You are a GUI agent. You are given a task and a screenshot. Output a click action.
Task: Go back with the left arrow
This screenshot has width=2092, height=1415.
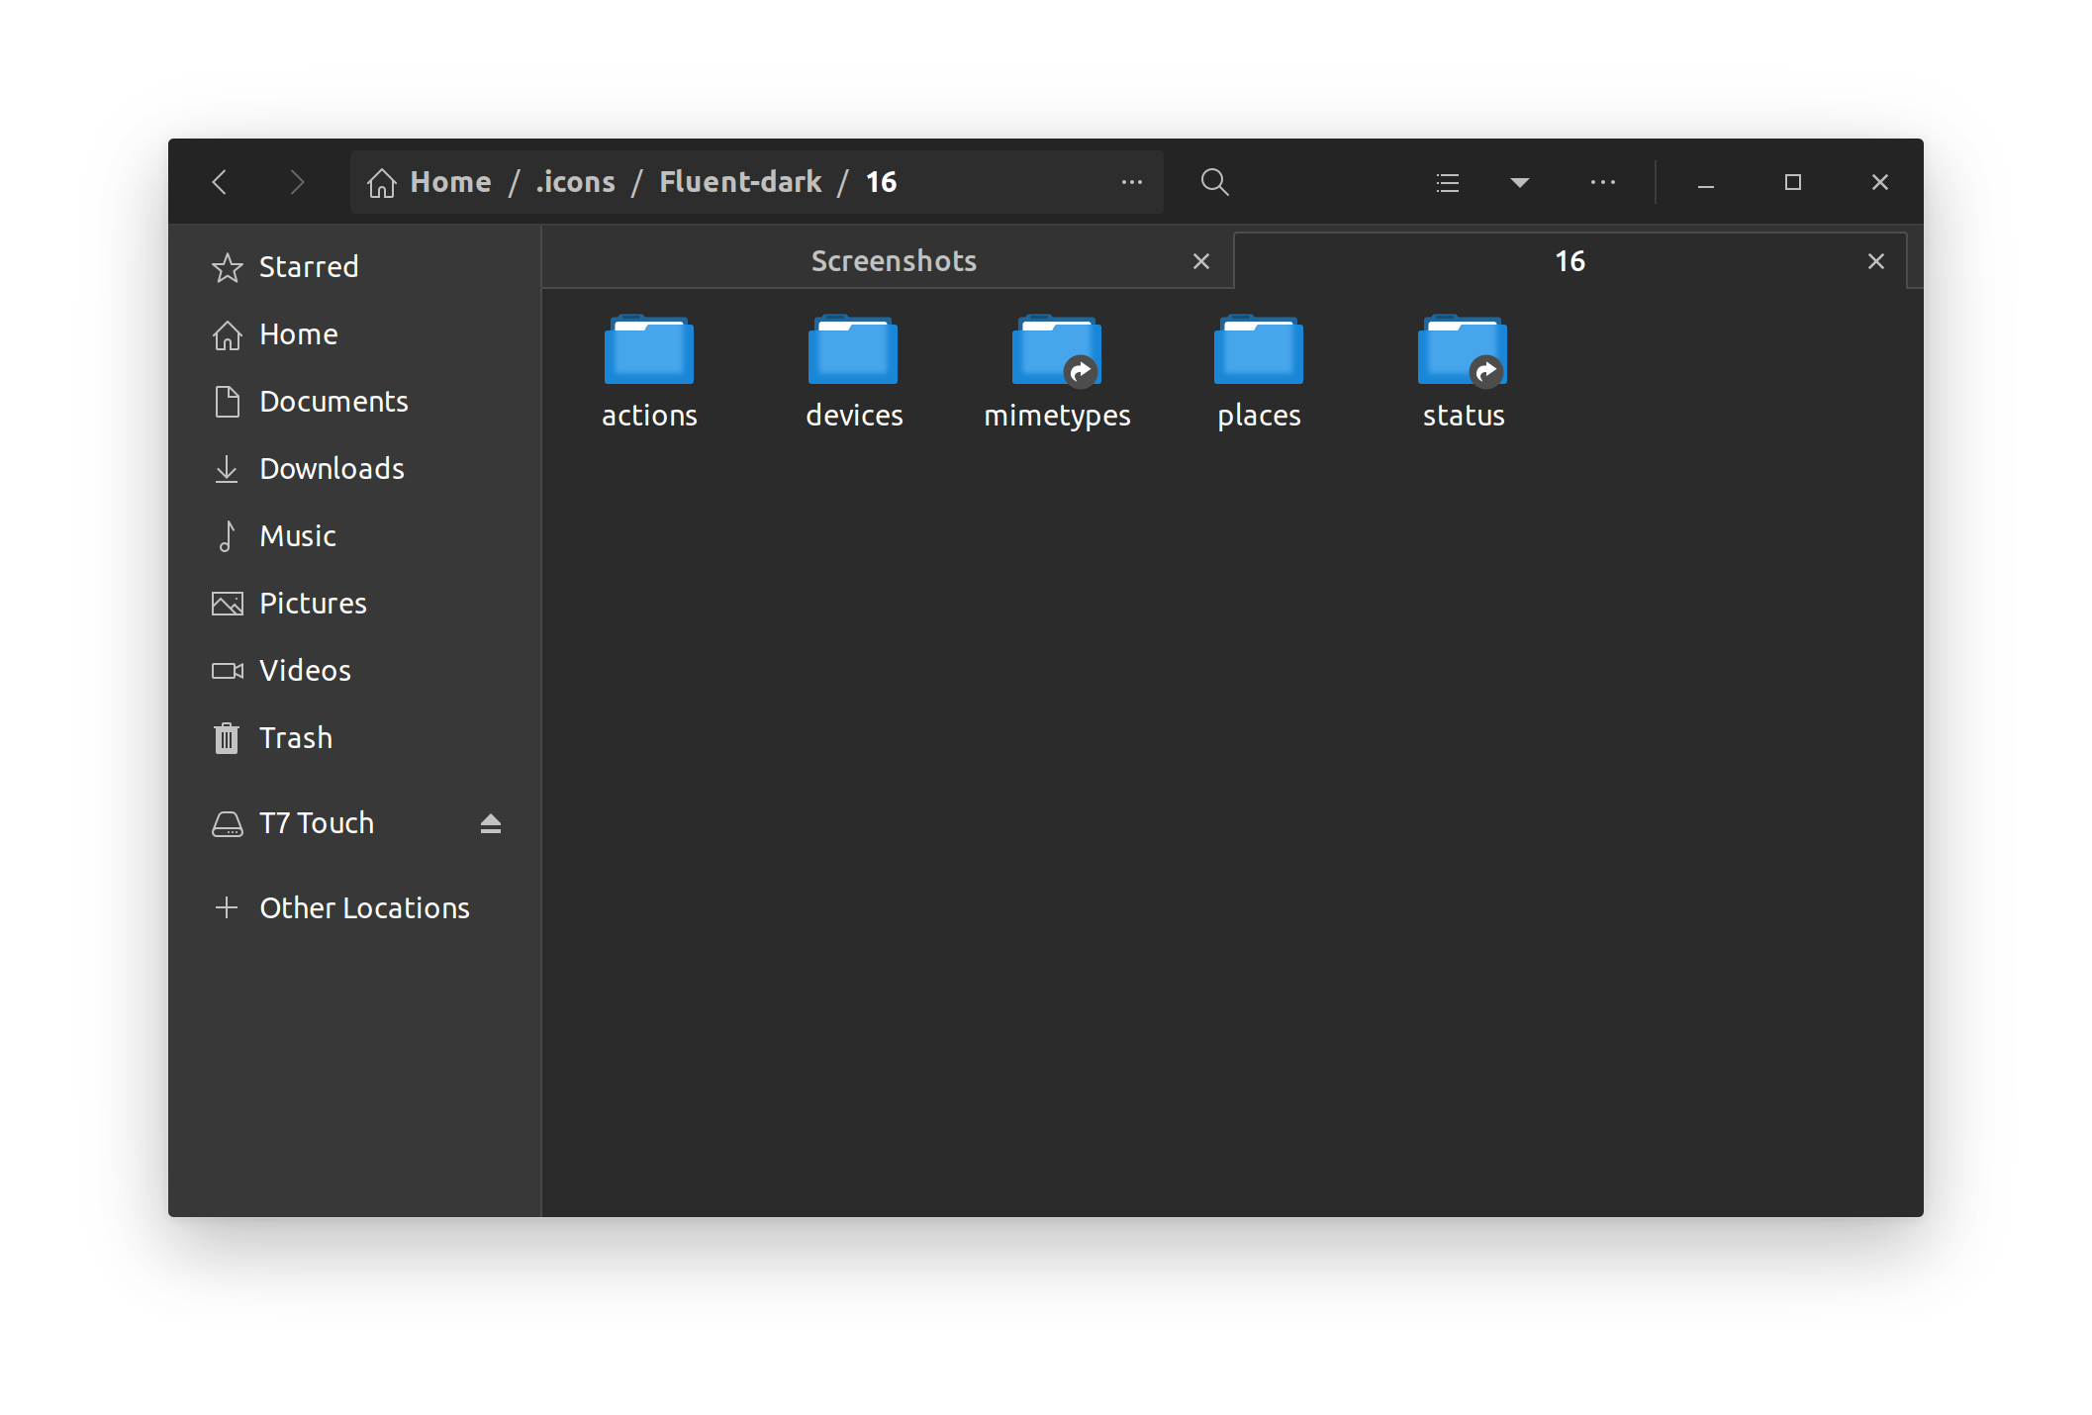(x=220, y=182)
